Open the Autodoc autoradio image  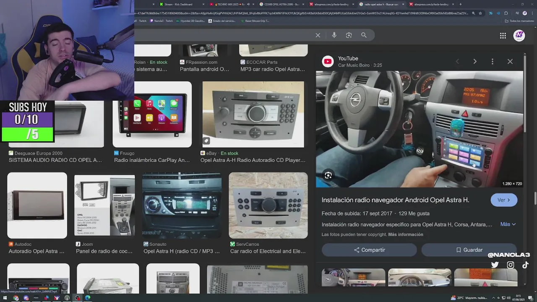click(x=37, y=206)
